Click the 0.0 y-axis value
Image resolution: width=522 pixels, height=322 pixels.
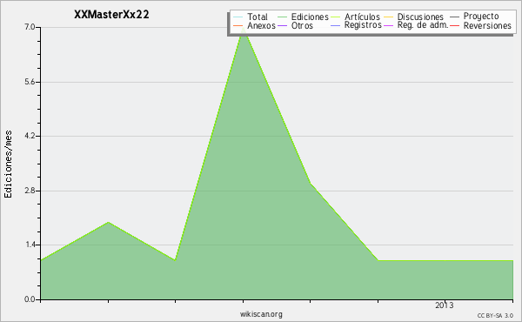click(x=30, y=299)
